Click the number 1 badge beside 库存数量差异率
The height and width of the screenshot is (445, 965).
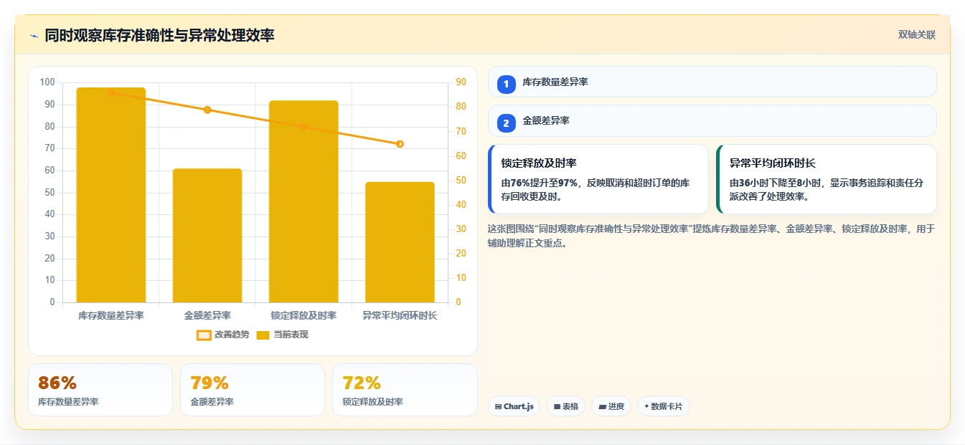(x=506, y=83)
